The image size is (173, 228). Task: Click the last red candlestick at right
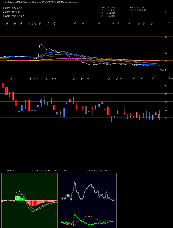click(159, 116)
